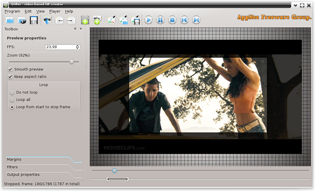Click the video preview frame
The image size is (315, 191).
200,97
